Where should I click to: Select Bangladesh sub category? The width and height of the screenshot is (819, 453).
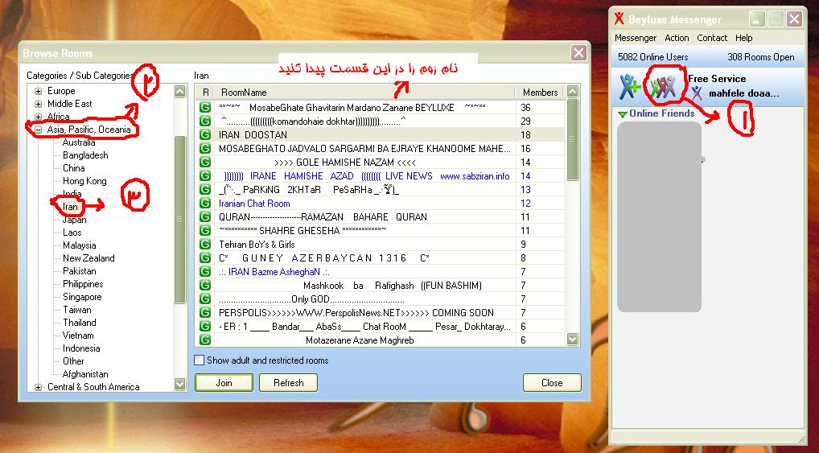coord(85,155)
